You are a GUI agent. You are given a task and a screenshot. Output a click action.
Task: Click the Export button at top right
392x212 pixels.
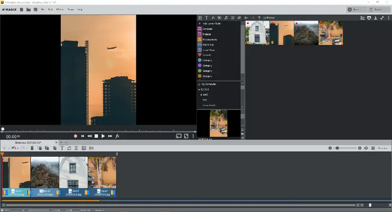pyautogui.click(x=378, y=9)
